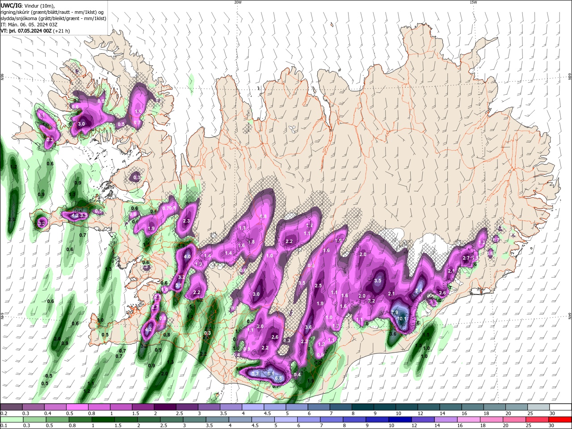Click the pink swatch labeled 16 in the green row
Screen dimensions: 572x429
[x=469, y=420]
